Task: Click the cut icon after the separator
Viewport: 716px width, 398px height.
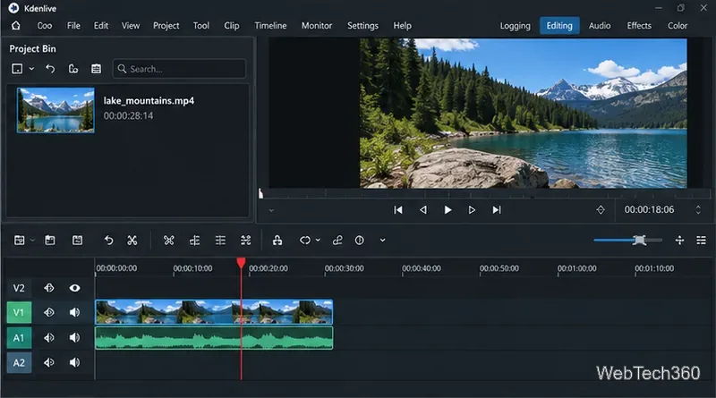Action: [x=169, y=241]
